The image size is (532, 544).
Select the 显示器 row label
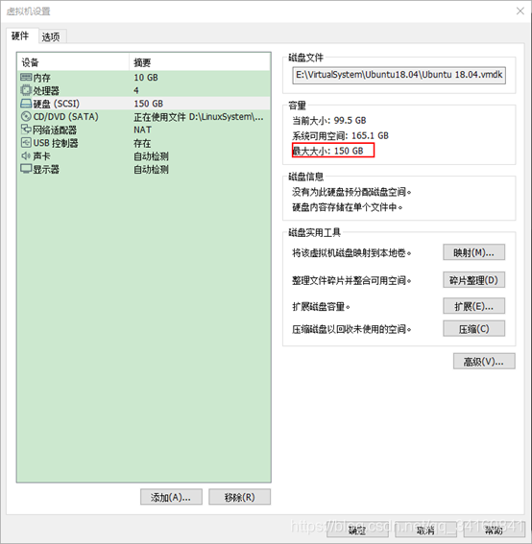[x=46, y=169]
